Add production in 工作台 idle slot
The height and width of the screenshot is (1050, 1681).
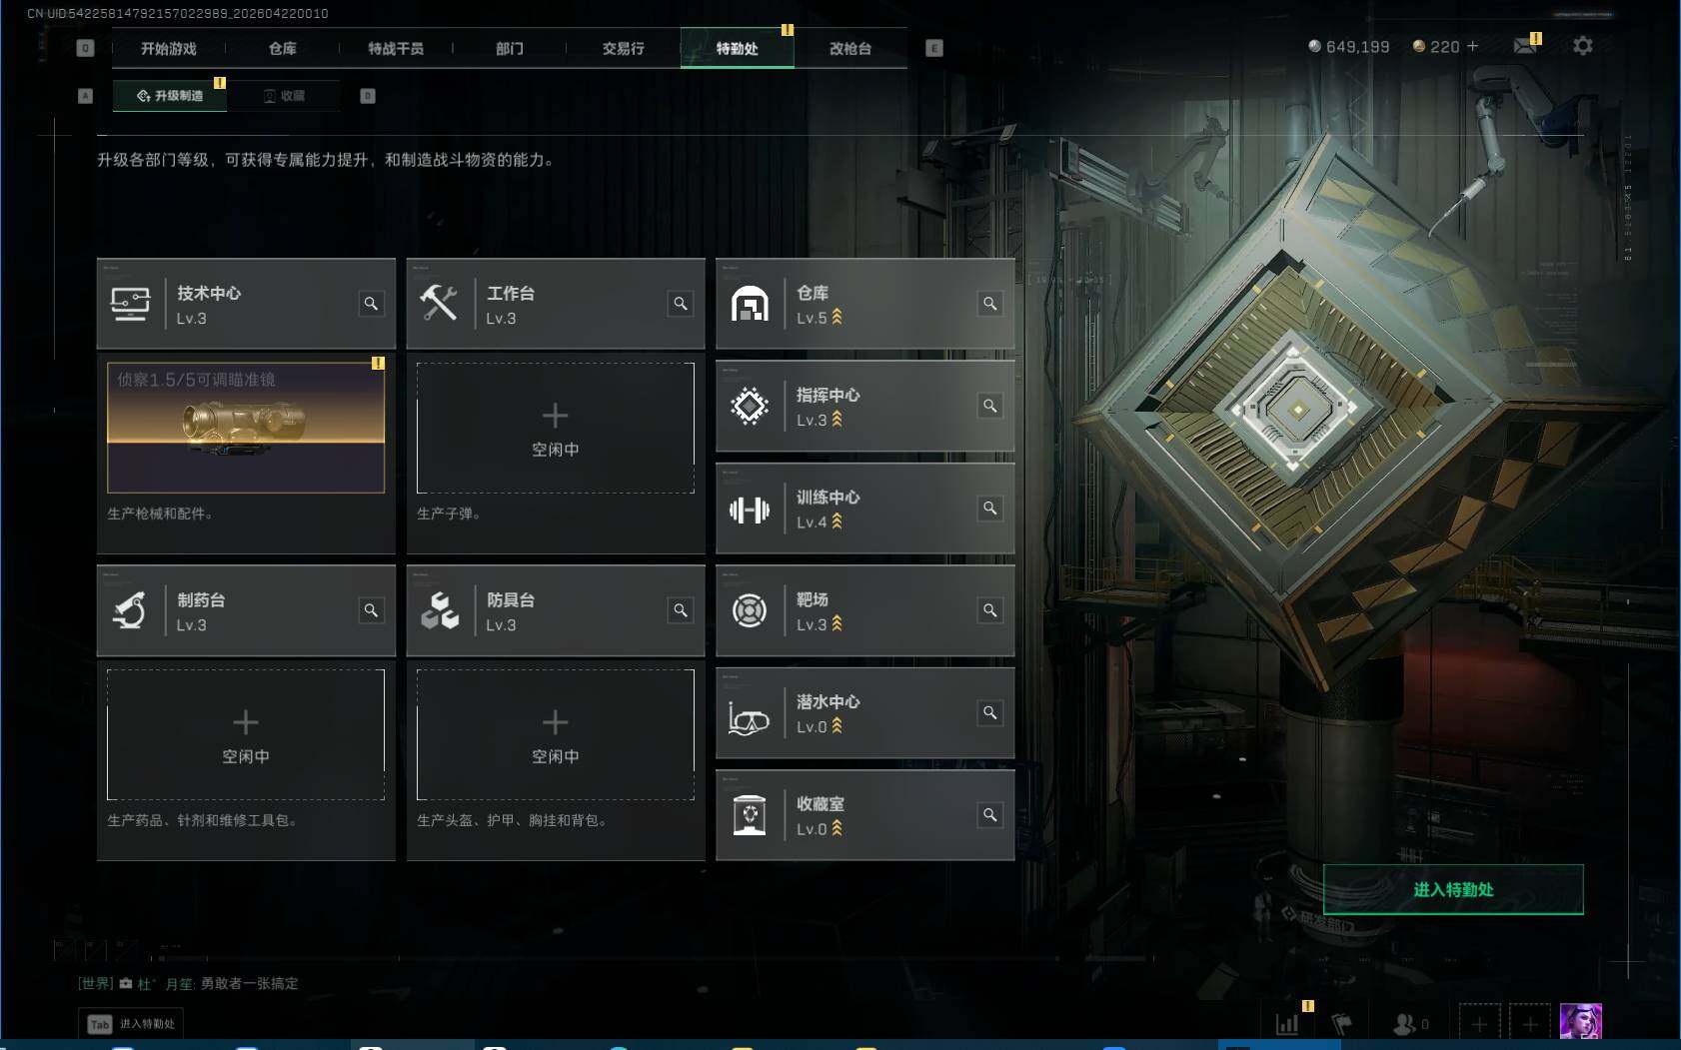tap(556, 428)
